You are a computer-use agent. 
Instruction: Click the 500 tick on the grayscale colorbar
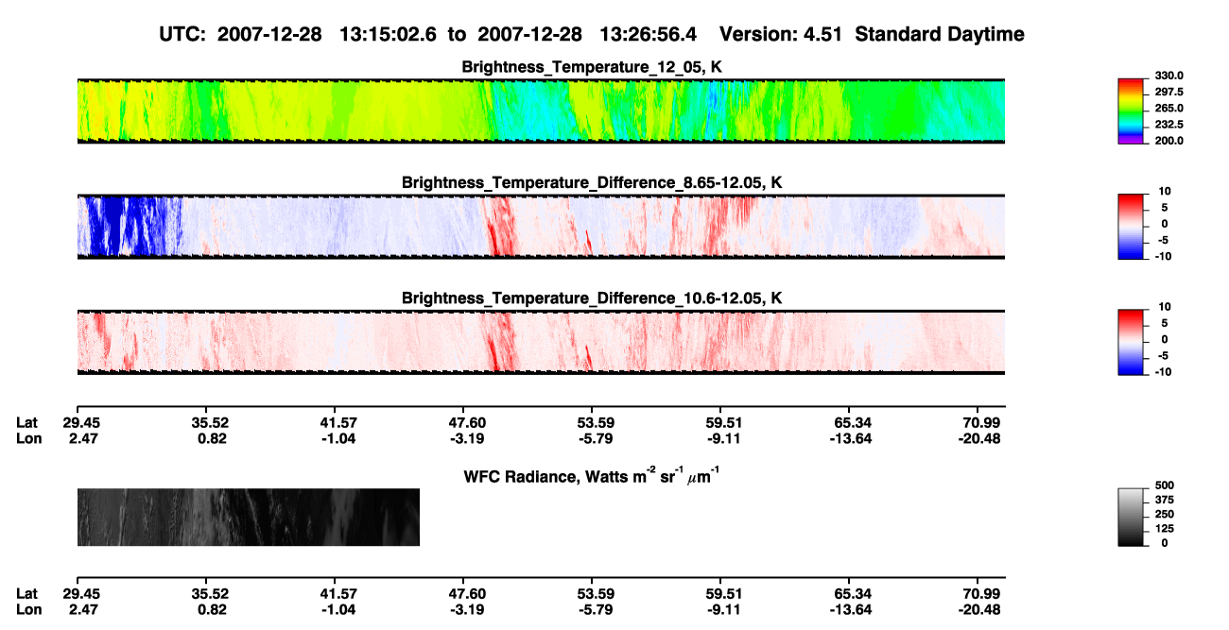1167,485
